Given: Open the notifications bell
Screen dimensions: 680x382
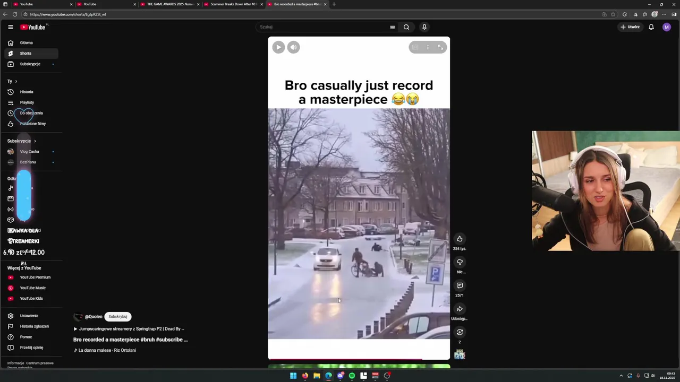Looking at the screenshot, I should (x=651, y=27).
